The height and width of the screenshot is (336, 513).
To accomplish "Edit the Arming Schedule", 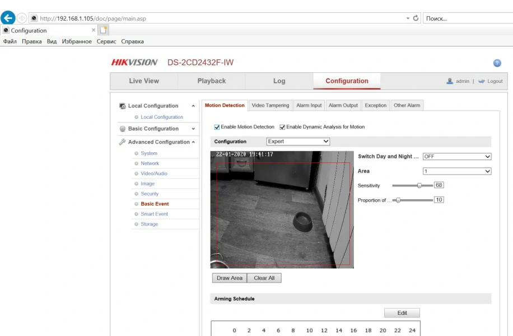I will click(402, 312).
